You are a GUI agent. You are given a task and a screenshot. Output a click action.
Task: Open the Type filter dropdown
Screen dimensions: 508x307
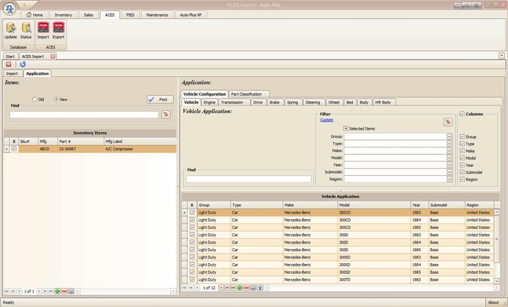tap(449, 144)
